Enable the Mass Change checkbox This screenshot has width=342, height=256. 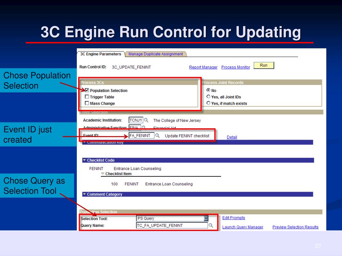pos(87,103)
